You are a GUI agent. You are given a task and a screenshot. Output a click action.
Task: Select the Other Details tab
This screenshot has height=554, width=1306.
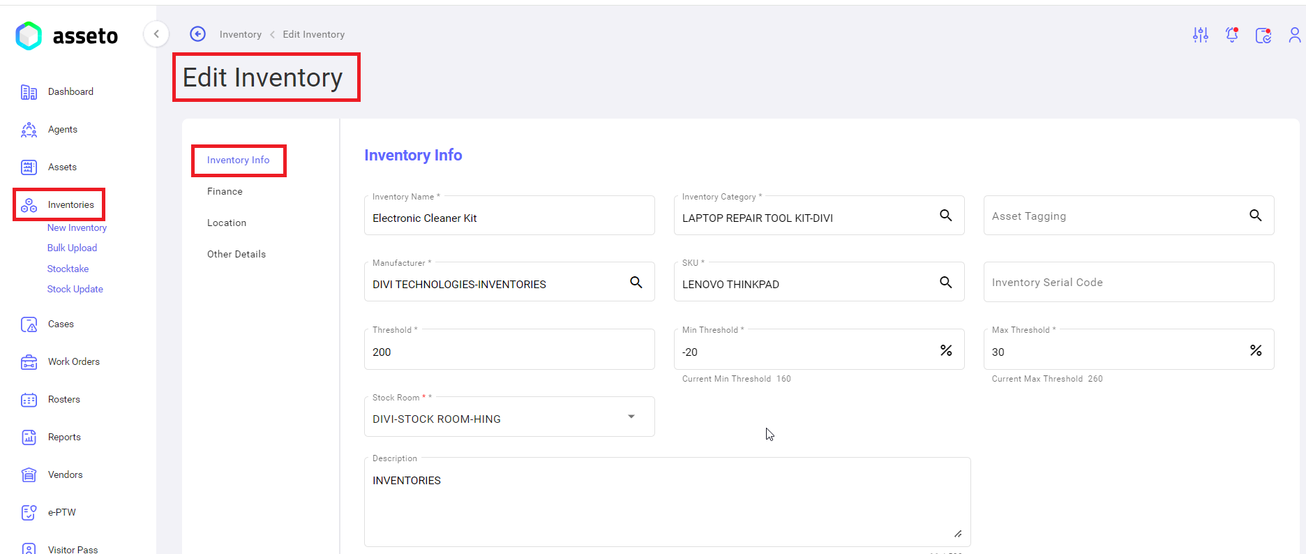pyautogui.click(x=237, y=254)
